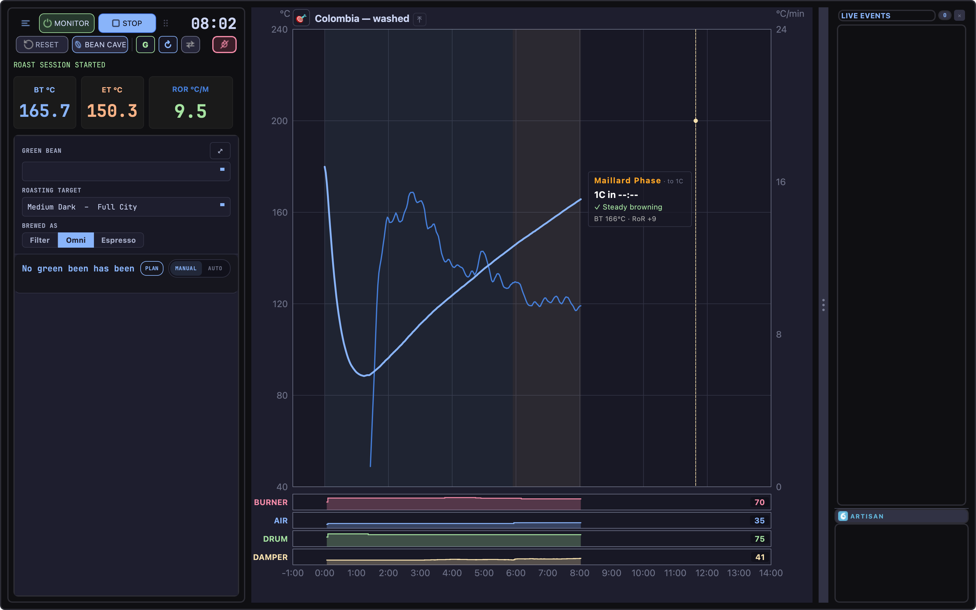This screenshot has width=976, height=610.
Task: Click the LIVE EVENTS header
Action: point(886,15)
